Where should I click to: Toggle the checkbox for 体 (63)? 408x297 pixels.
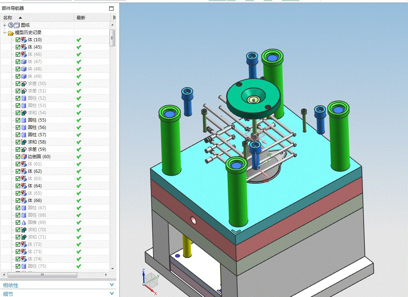18,179
